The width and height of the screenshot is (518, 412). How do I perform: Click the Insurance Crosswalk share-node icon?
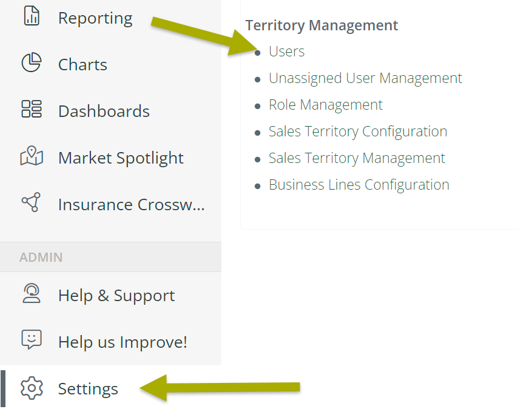pyautogui.click(x=31, y=202)
